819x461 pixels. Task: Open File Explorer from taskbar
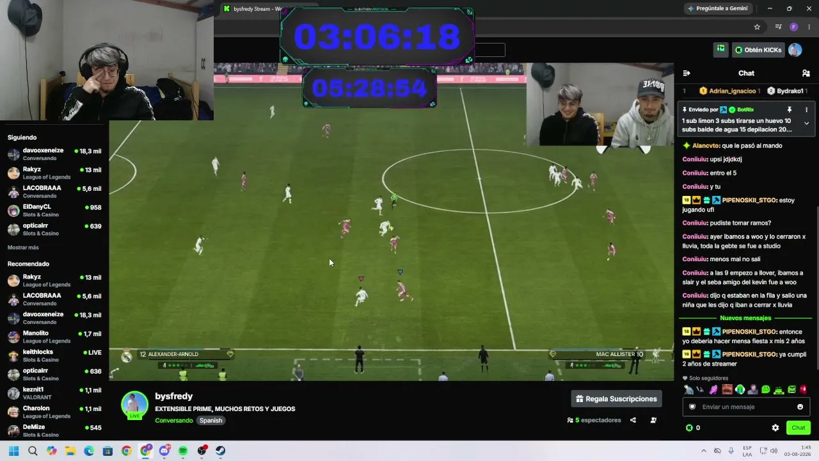pos(70,451)
